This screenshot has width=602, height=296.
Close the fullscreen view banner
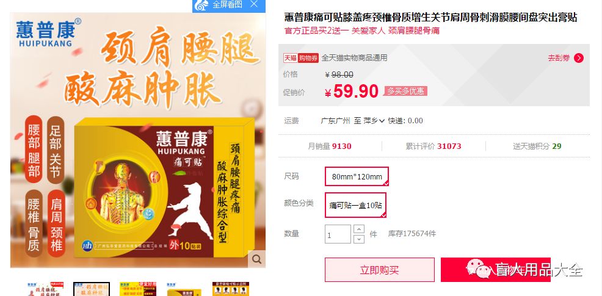pos(253,4)
